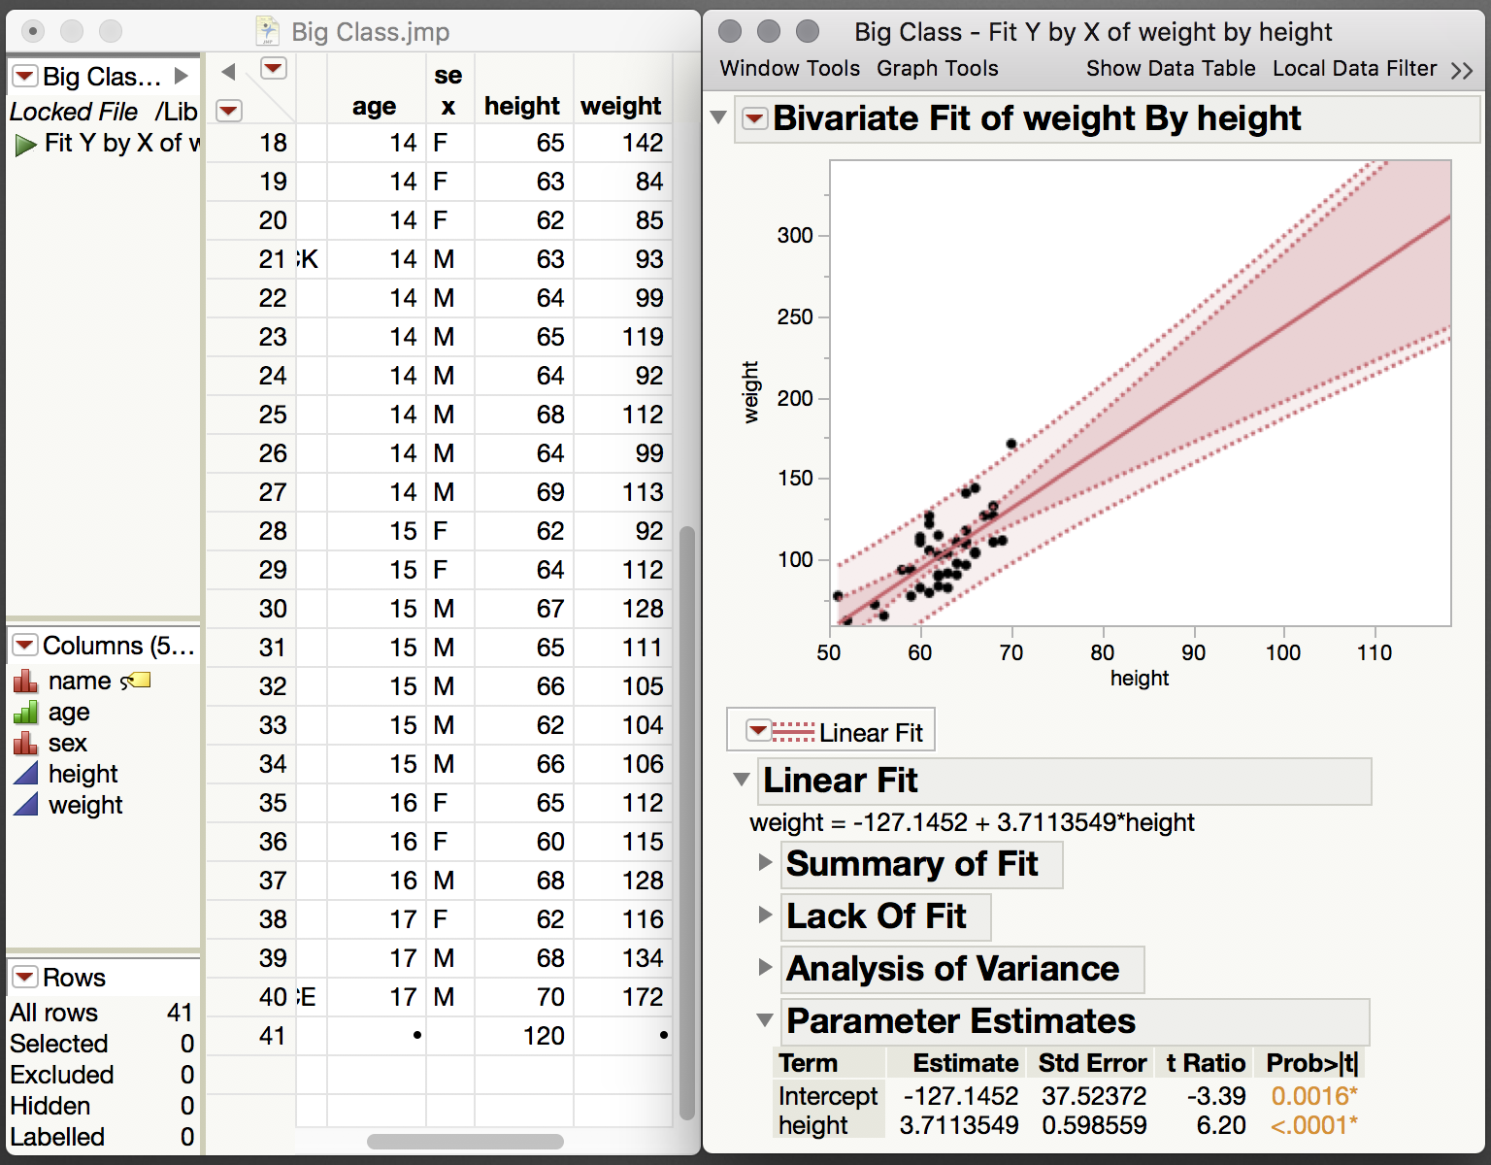Expand the Analysis of Variance section

tap(765, 968)
